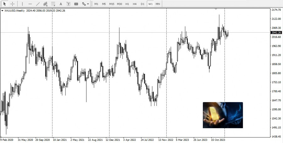Click the 9 Feb 2020 date label
283x143 pixels.
[x=7, y=140]
